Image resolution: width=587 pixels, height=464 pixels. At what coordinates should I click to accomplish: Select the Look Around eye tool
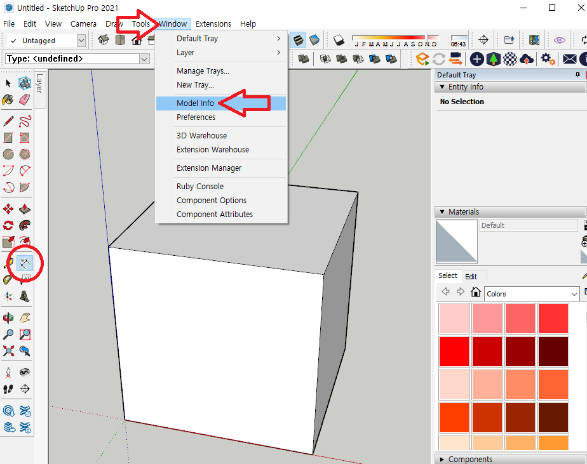pos(25,373)
